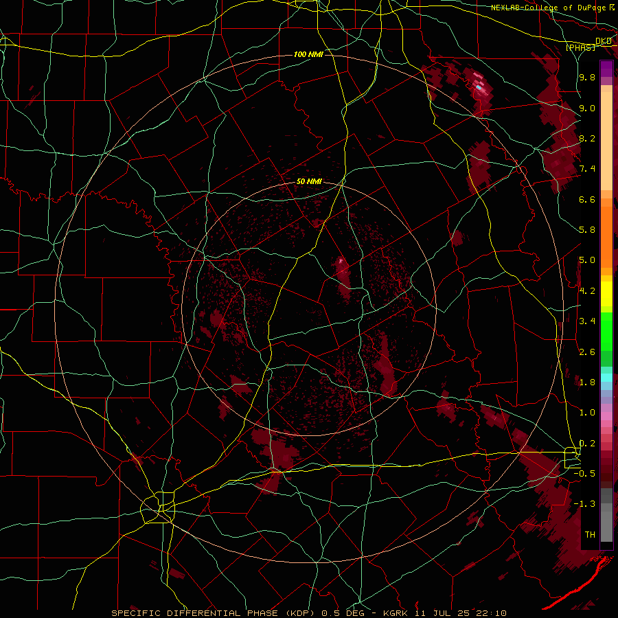Screen dimensions: 618x618
Task: Click the 0.2 value on color scale
Action: click(587, 444)
